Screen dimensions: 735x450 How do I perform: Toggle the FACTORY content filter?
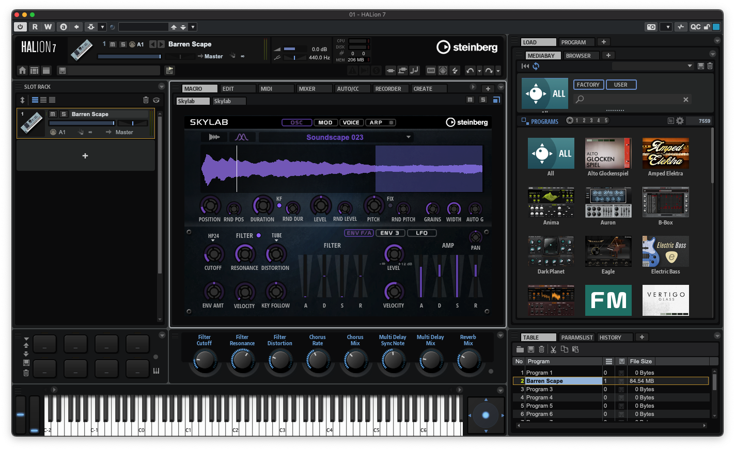[x=588, y=85]
